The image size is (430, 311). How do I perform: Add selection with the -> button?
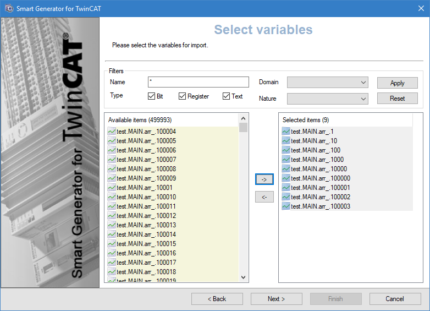[264, 179]
